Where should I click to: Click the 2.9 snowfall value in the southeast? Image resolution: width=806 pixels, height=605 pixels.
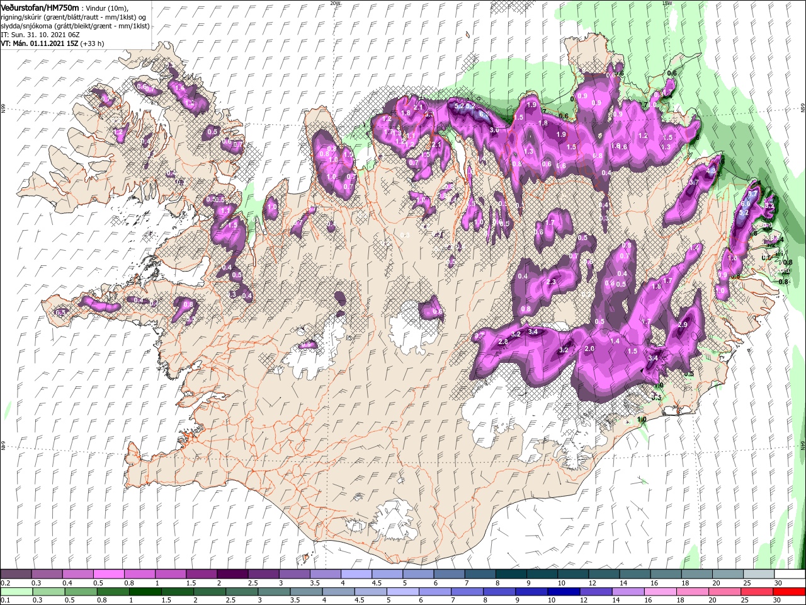point(683,325)
